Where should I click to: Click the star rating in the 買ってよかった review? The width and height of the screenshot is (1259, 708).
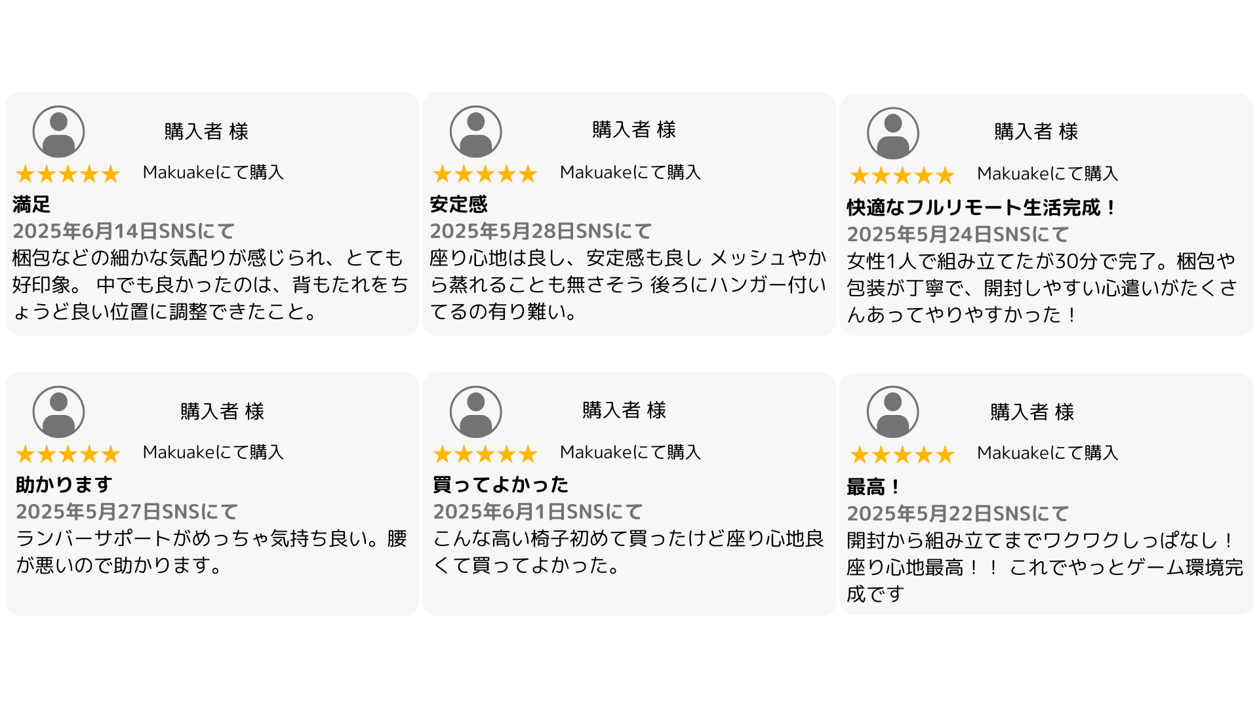pos(485,454)
